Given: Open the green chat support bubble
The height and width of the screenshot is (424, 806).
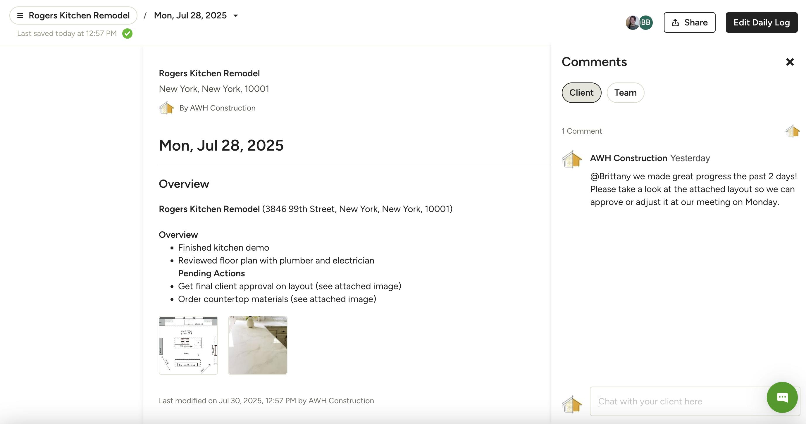Looking at the screenshot, I should click(782, 397).
